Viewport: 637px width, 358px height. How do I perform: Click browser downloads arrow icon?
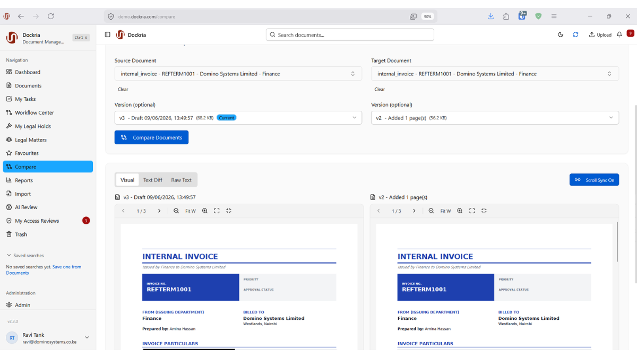point(490,16)
